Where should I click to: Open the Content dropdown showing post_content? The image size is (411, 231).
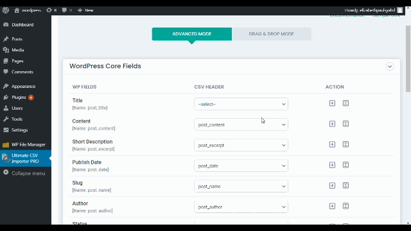tap(241, 124)
